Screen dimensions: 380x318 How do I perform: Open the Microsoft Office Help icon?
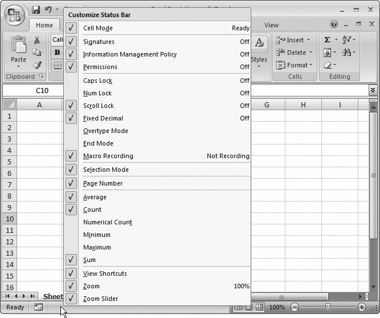(x=334, y=25)
